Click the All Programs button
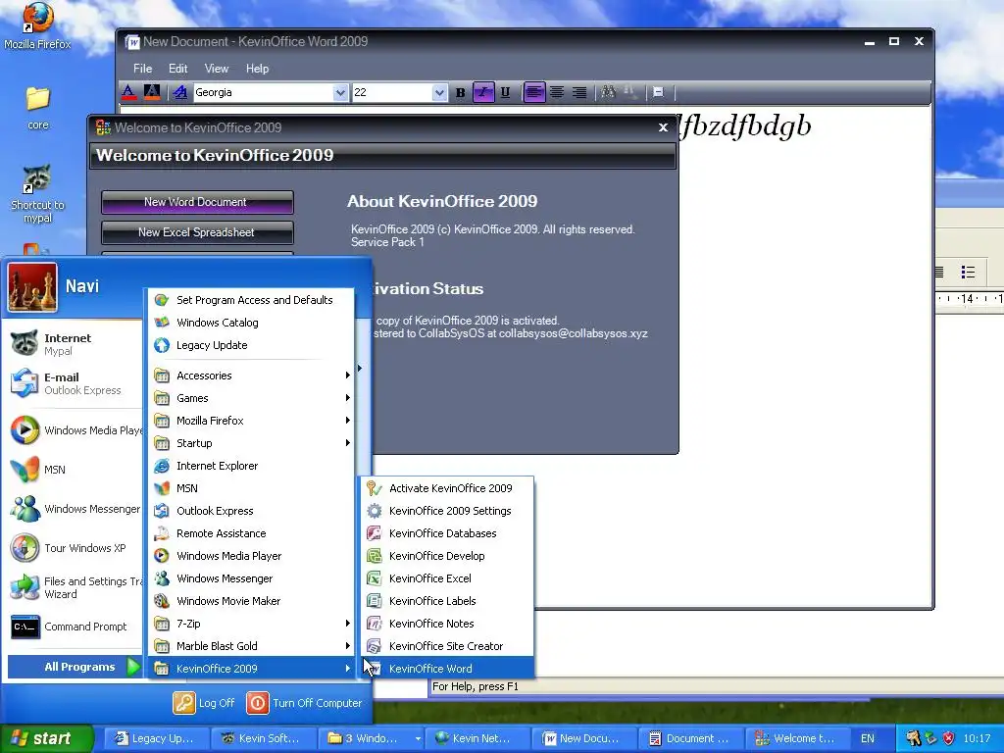The image size is (1004, 753). click(x=74, y=667)
